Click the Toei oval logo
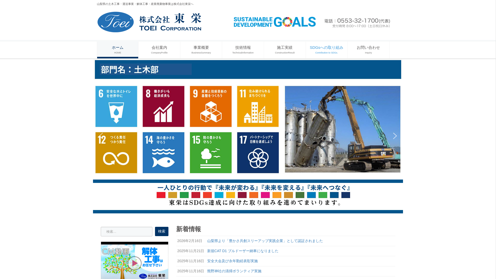Image resolution: width=496 pixels, height=279 pixels. coord(115,22)
